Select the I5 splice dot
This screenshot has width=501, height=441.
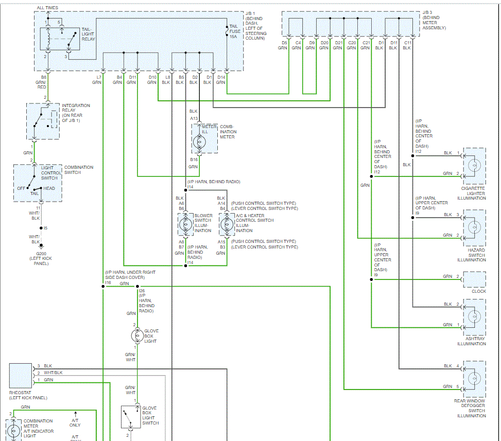(x=41, y=228)
